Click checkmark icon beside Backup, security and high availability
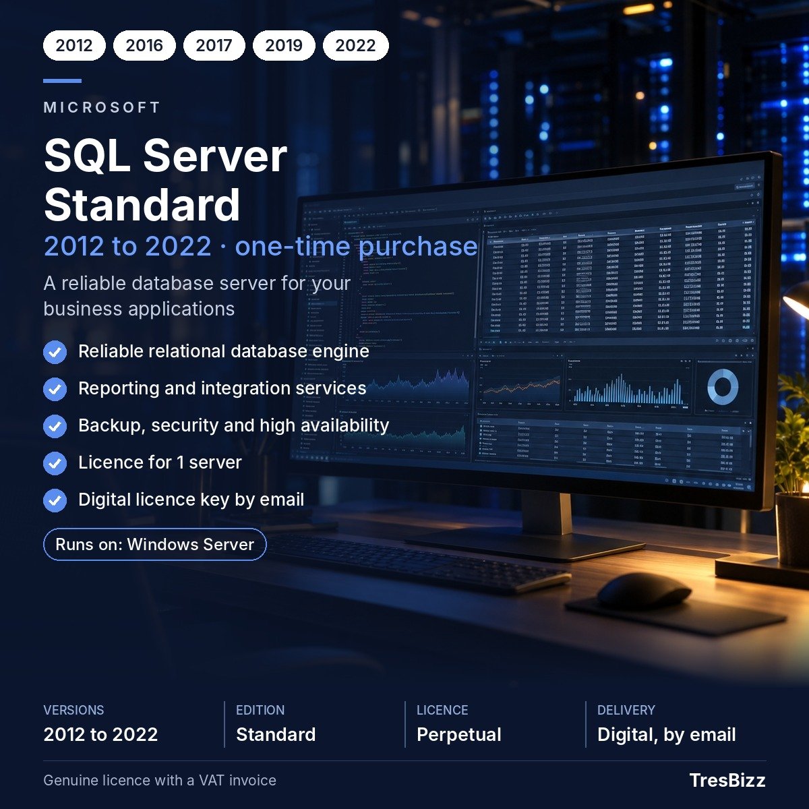Viewport: 809px width, 809px height. tap(55, 426)
